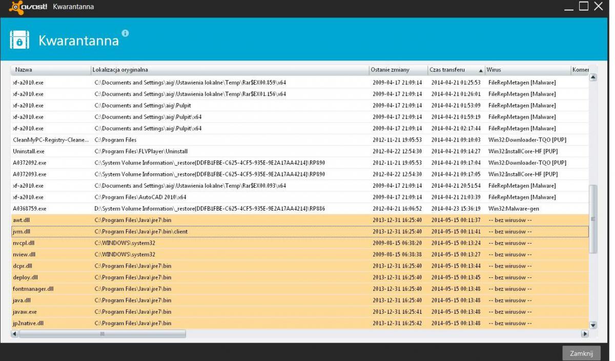Select the nvcpl.dll file

[x=300, y=243]
